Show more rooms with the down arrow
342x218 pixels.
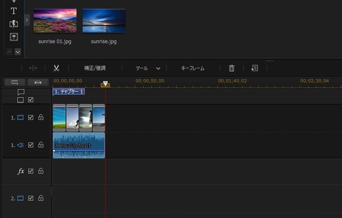click(18, 52)
